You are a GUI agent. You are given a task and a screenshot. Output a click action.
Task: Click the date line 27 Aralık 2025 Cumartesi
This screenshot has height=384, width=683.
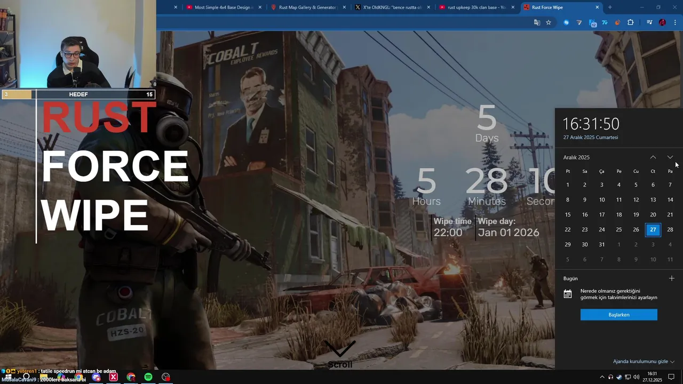point(591,137)
